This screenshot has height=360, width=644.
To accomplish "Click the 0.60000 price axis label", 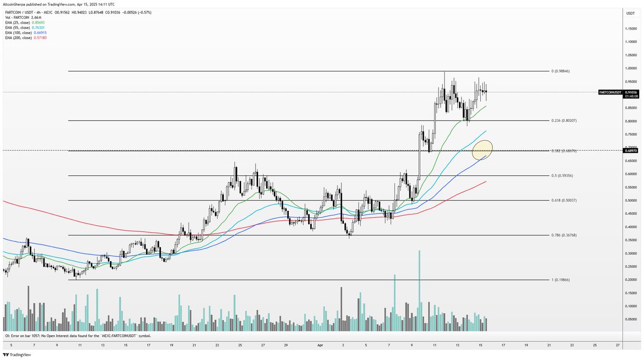I will tap(631, 174).
